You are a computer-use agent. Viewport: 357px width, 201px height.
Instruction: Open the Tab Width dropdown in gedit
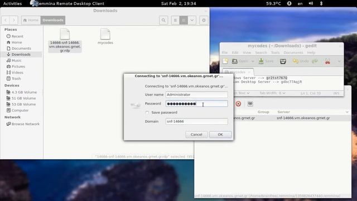tap(272, 93)
